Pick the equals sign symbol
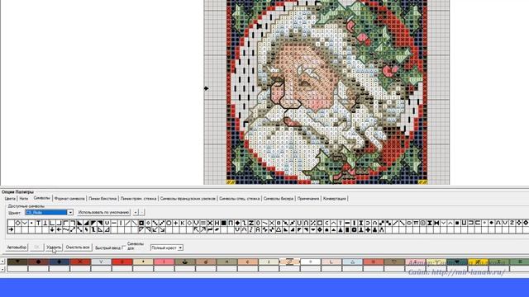 (203, 223)
